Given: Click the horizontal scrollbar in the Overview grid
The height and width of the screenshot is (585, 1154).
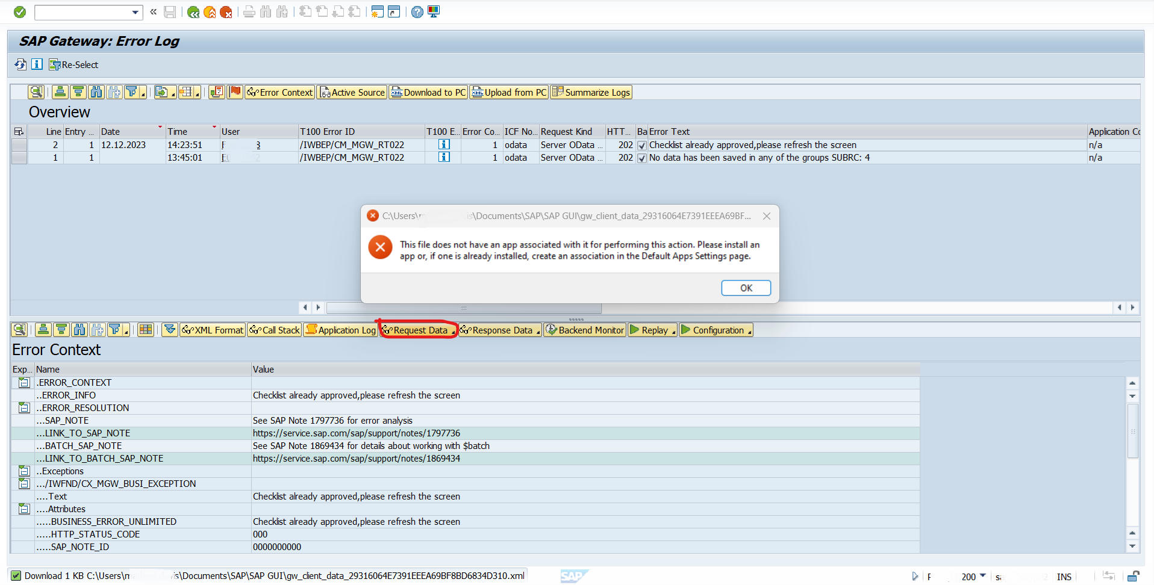Looking at the screenshot, I should (464, 308).
